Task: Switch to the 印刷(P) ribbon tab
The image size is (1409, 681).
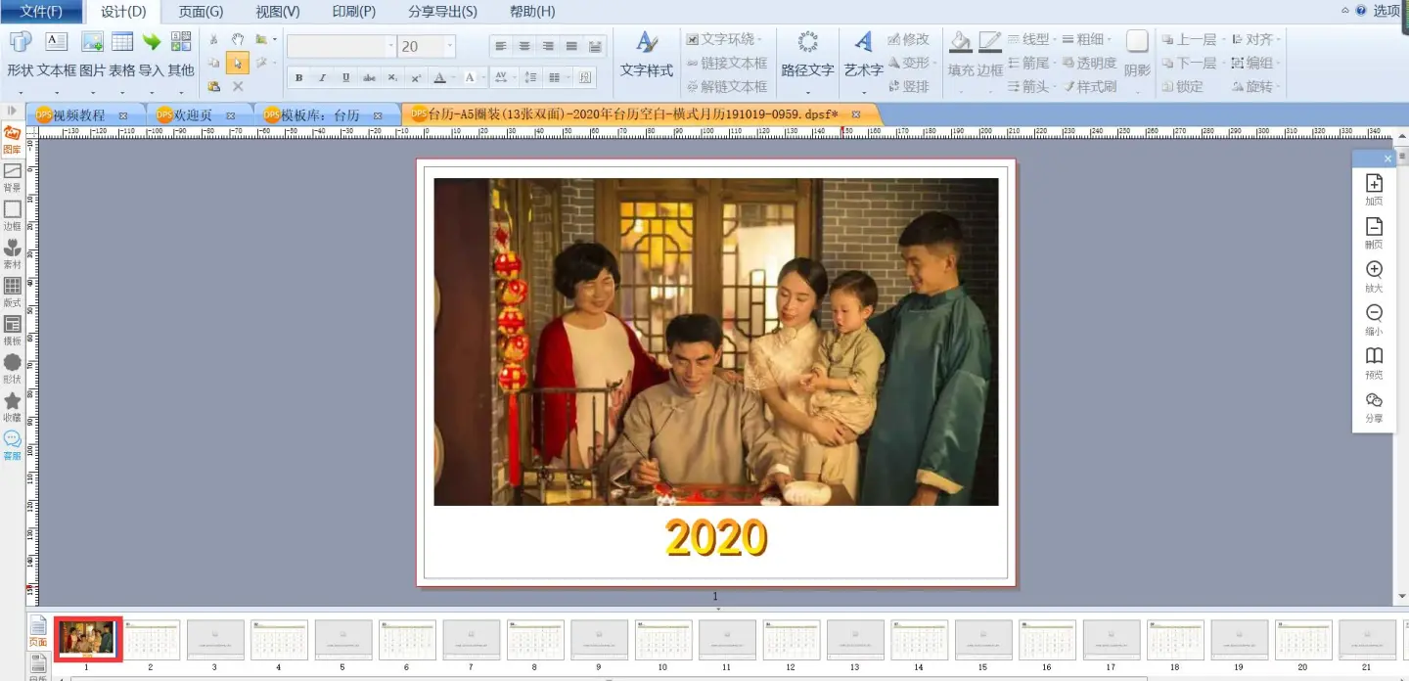Action: point(354,12)
